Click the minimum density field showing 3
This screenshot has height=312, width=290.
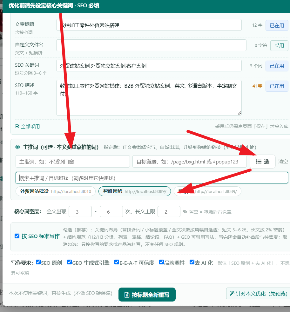80,211
